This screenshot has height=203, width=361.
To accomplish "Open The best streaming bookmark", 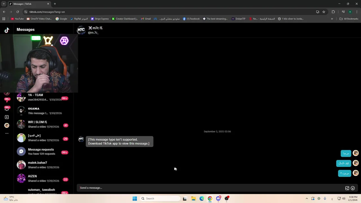I will pos(215,19).
